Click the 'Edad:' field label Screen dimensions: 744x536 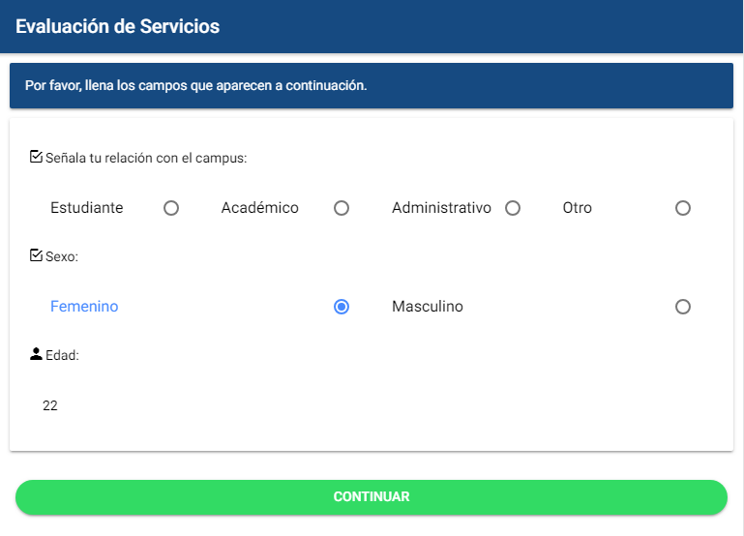pos(62,355)
